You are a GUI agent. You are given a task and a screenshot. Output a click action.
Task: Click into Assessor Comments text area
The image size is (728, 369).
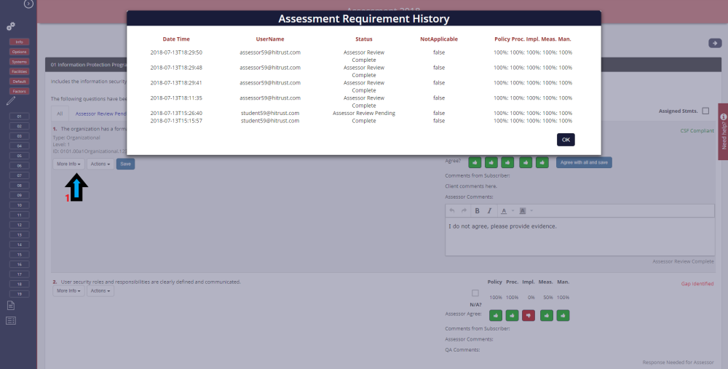point(579,237)
